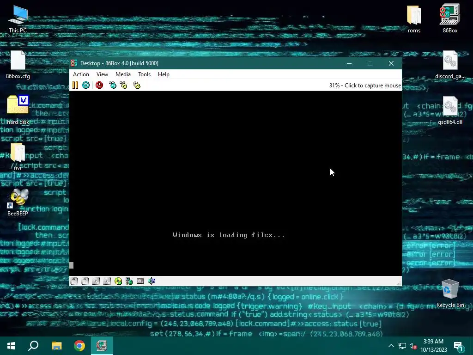This screenshot has height=355, width=473.
Task: Click the 86Box emulated display to capture mouse
Action: point(235,183)
